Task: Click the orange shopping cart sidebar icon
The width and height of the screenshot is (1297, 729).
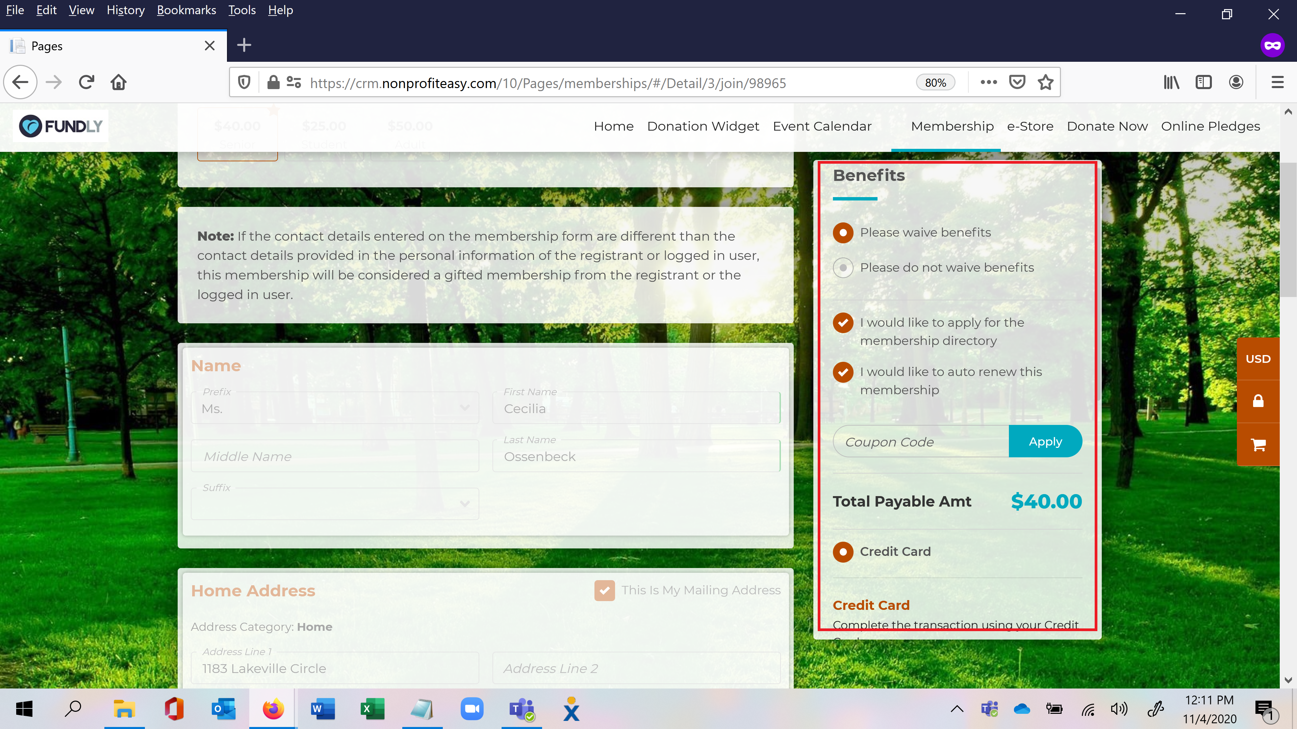Action: click(x=1258, y=445)
